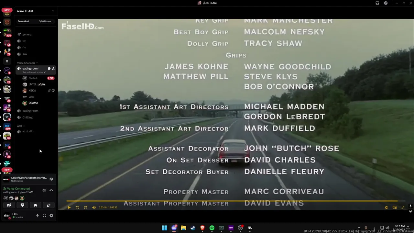Open chat icon of active eating room
This screenshot has width=414, height=233.
coord(49,69)
